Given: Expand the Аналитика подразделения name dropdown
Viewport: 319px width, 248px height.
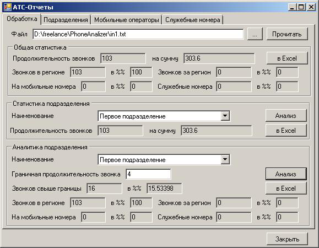Looking at the screenshot, I should coord(225,159).
